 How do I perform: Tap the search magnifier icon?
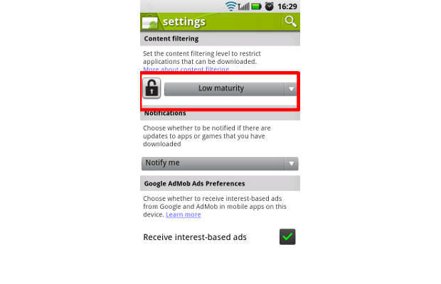tap(290, 21)
